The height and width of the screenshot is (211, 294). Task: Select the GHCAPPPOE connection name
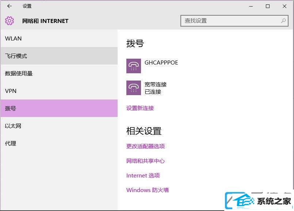(x=161, y=62)
